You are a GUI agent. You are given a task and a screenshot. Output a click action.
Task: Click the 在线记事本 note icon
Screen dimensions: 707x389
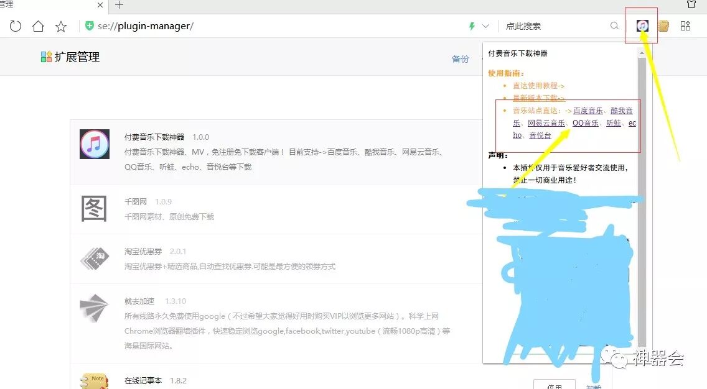click(x=93, y=381)
